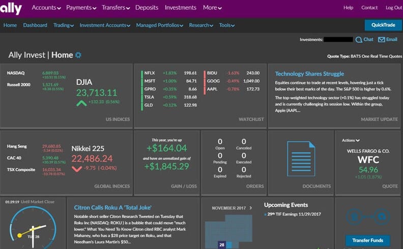
Task: Click the market close clock
Action: (x=33, y=227)
